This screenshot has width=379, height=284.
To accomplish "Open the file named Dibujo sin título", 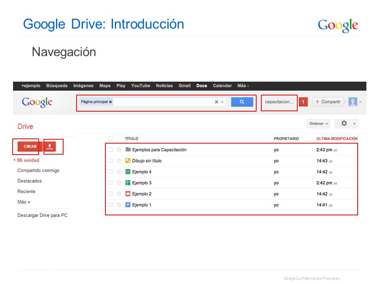I will tap(147, 161).
